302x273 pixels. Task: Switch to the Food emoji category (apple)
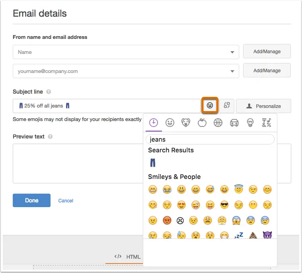click(202, 123)
